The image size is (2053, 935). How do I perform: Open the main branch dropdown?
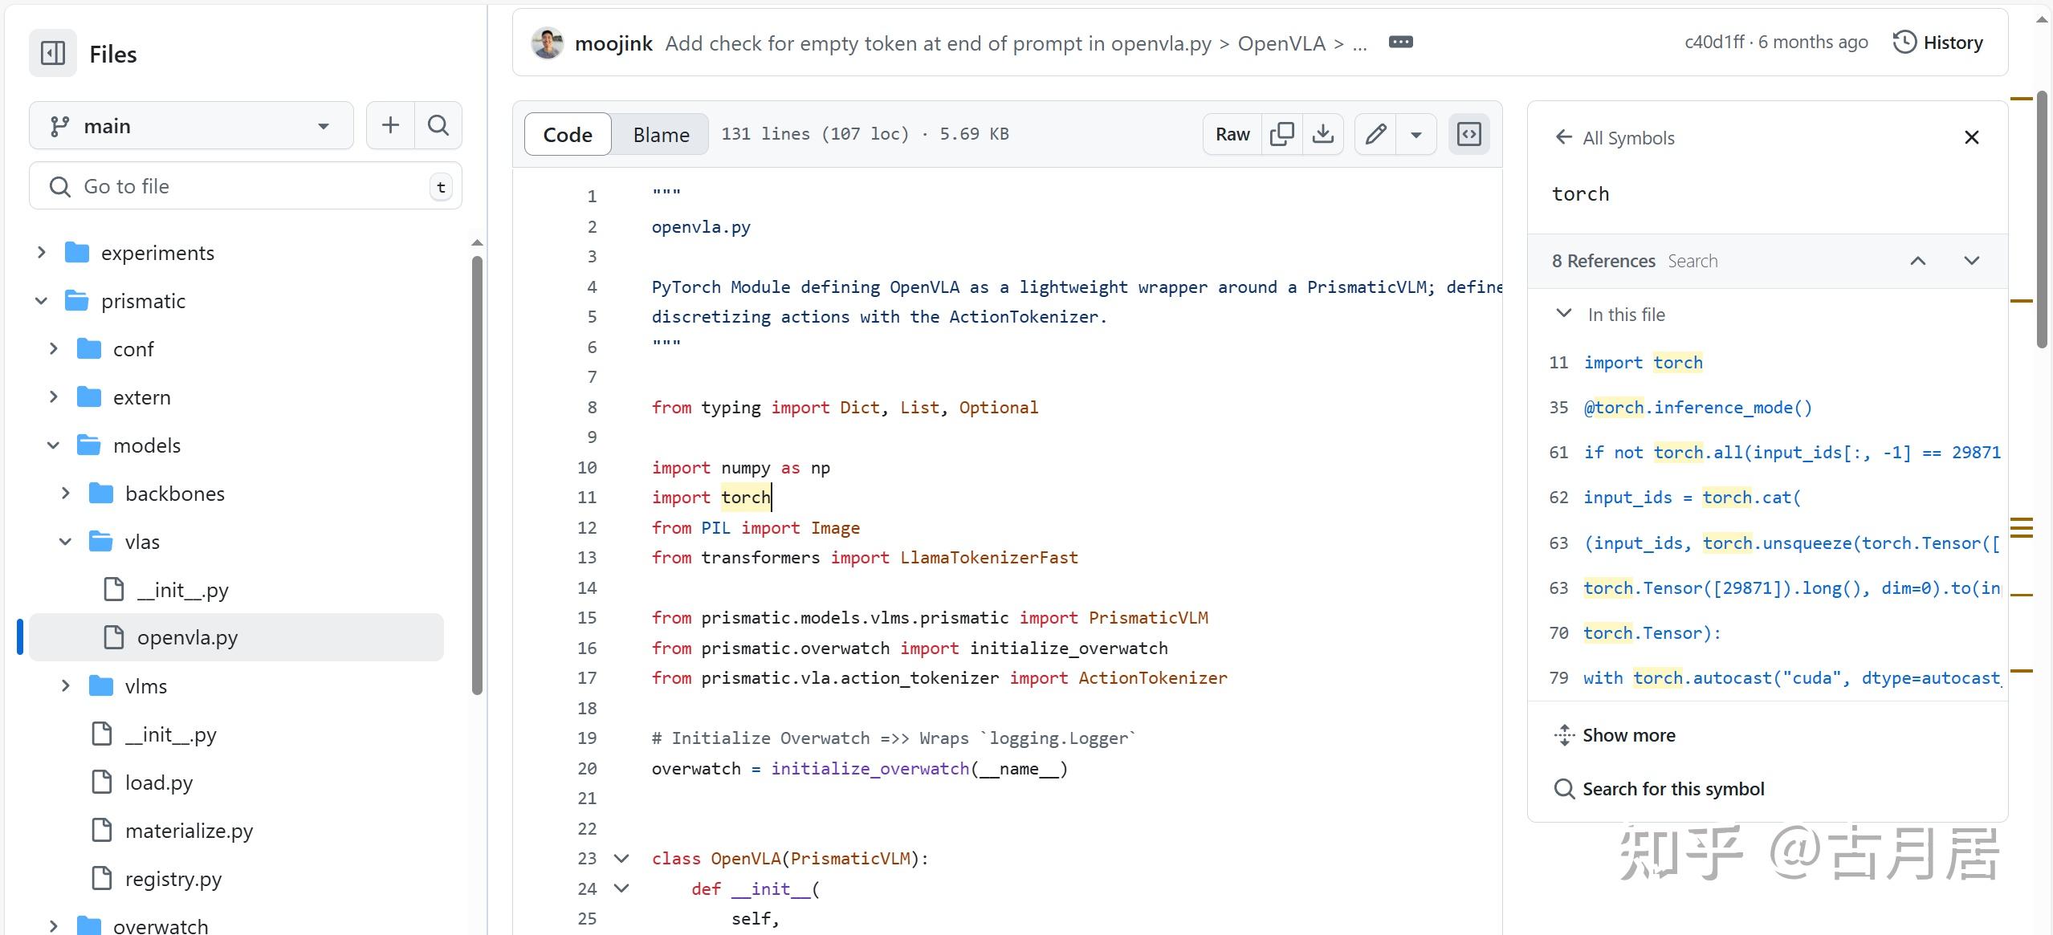[x=191, y=126]
